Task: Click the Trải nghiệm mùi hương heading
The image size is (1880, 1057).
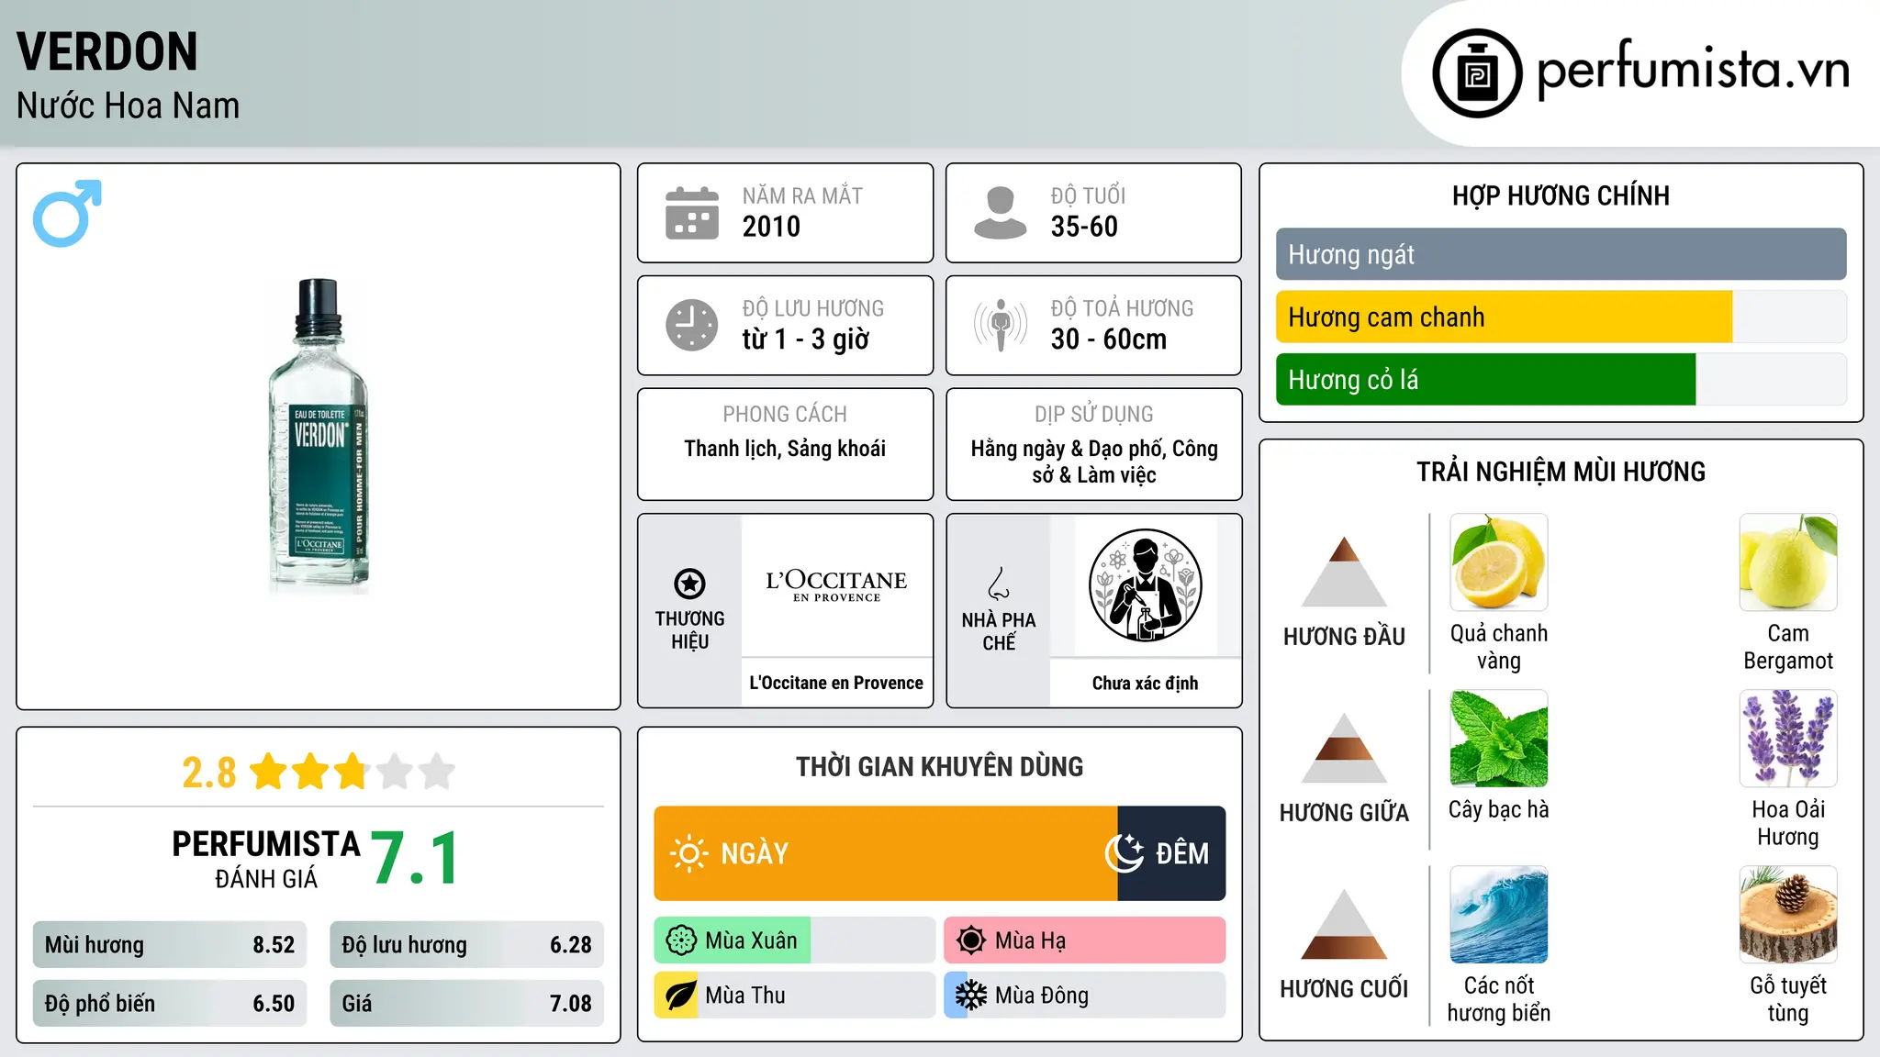Action: [x=1561, y=472]
